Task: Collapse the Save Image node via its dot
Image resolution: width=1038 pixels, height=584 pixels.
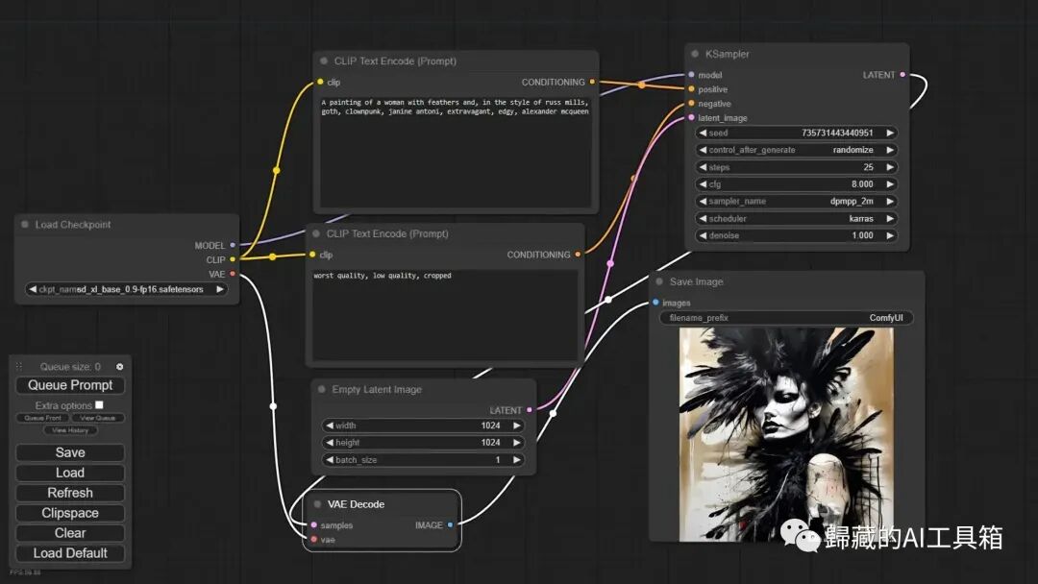Action: pos(659,281)
